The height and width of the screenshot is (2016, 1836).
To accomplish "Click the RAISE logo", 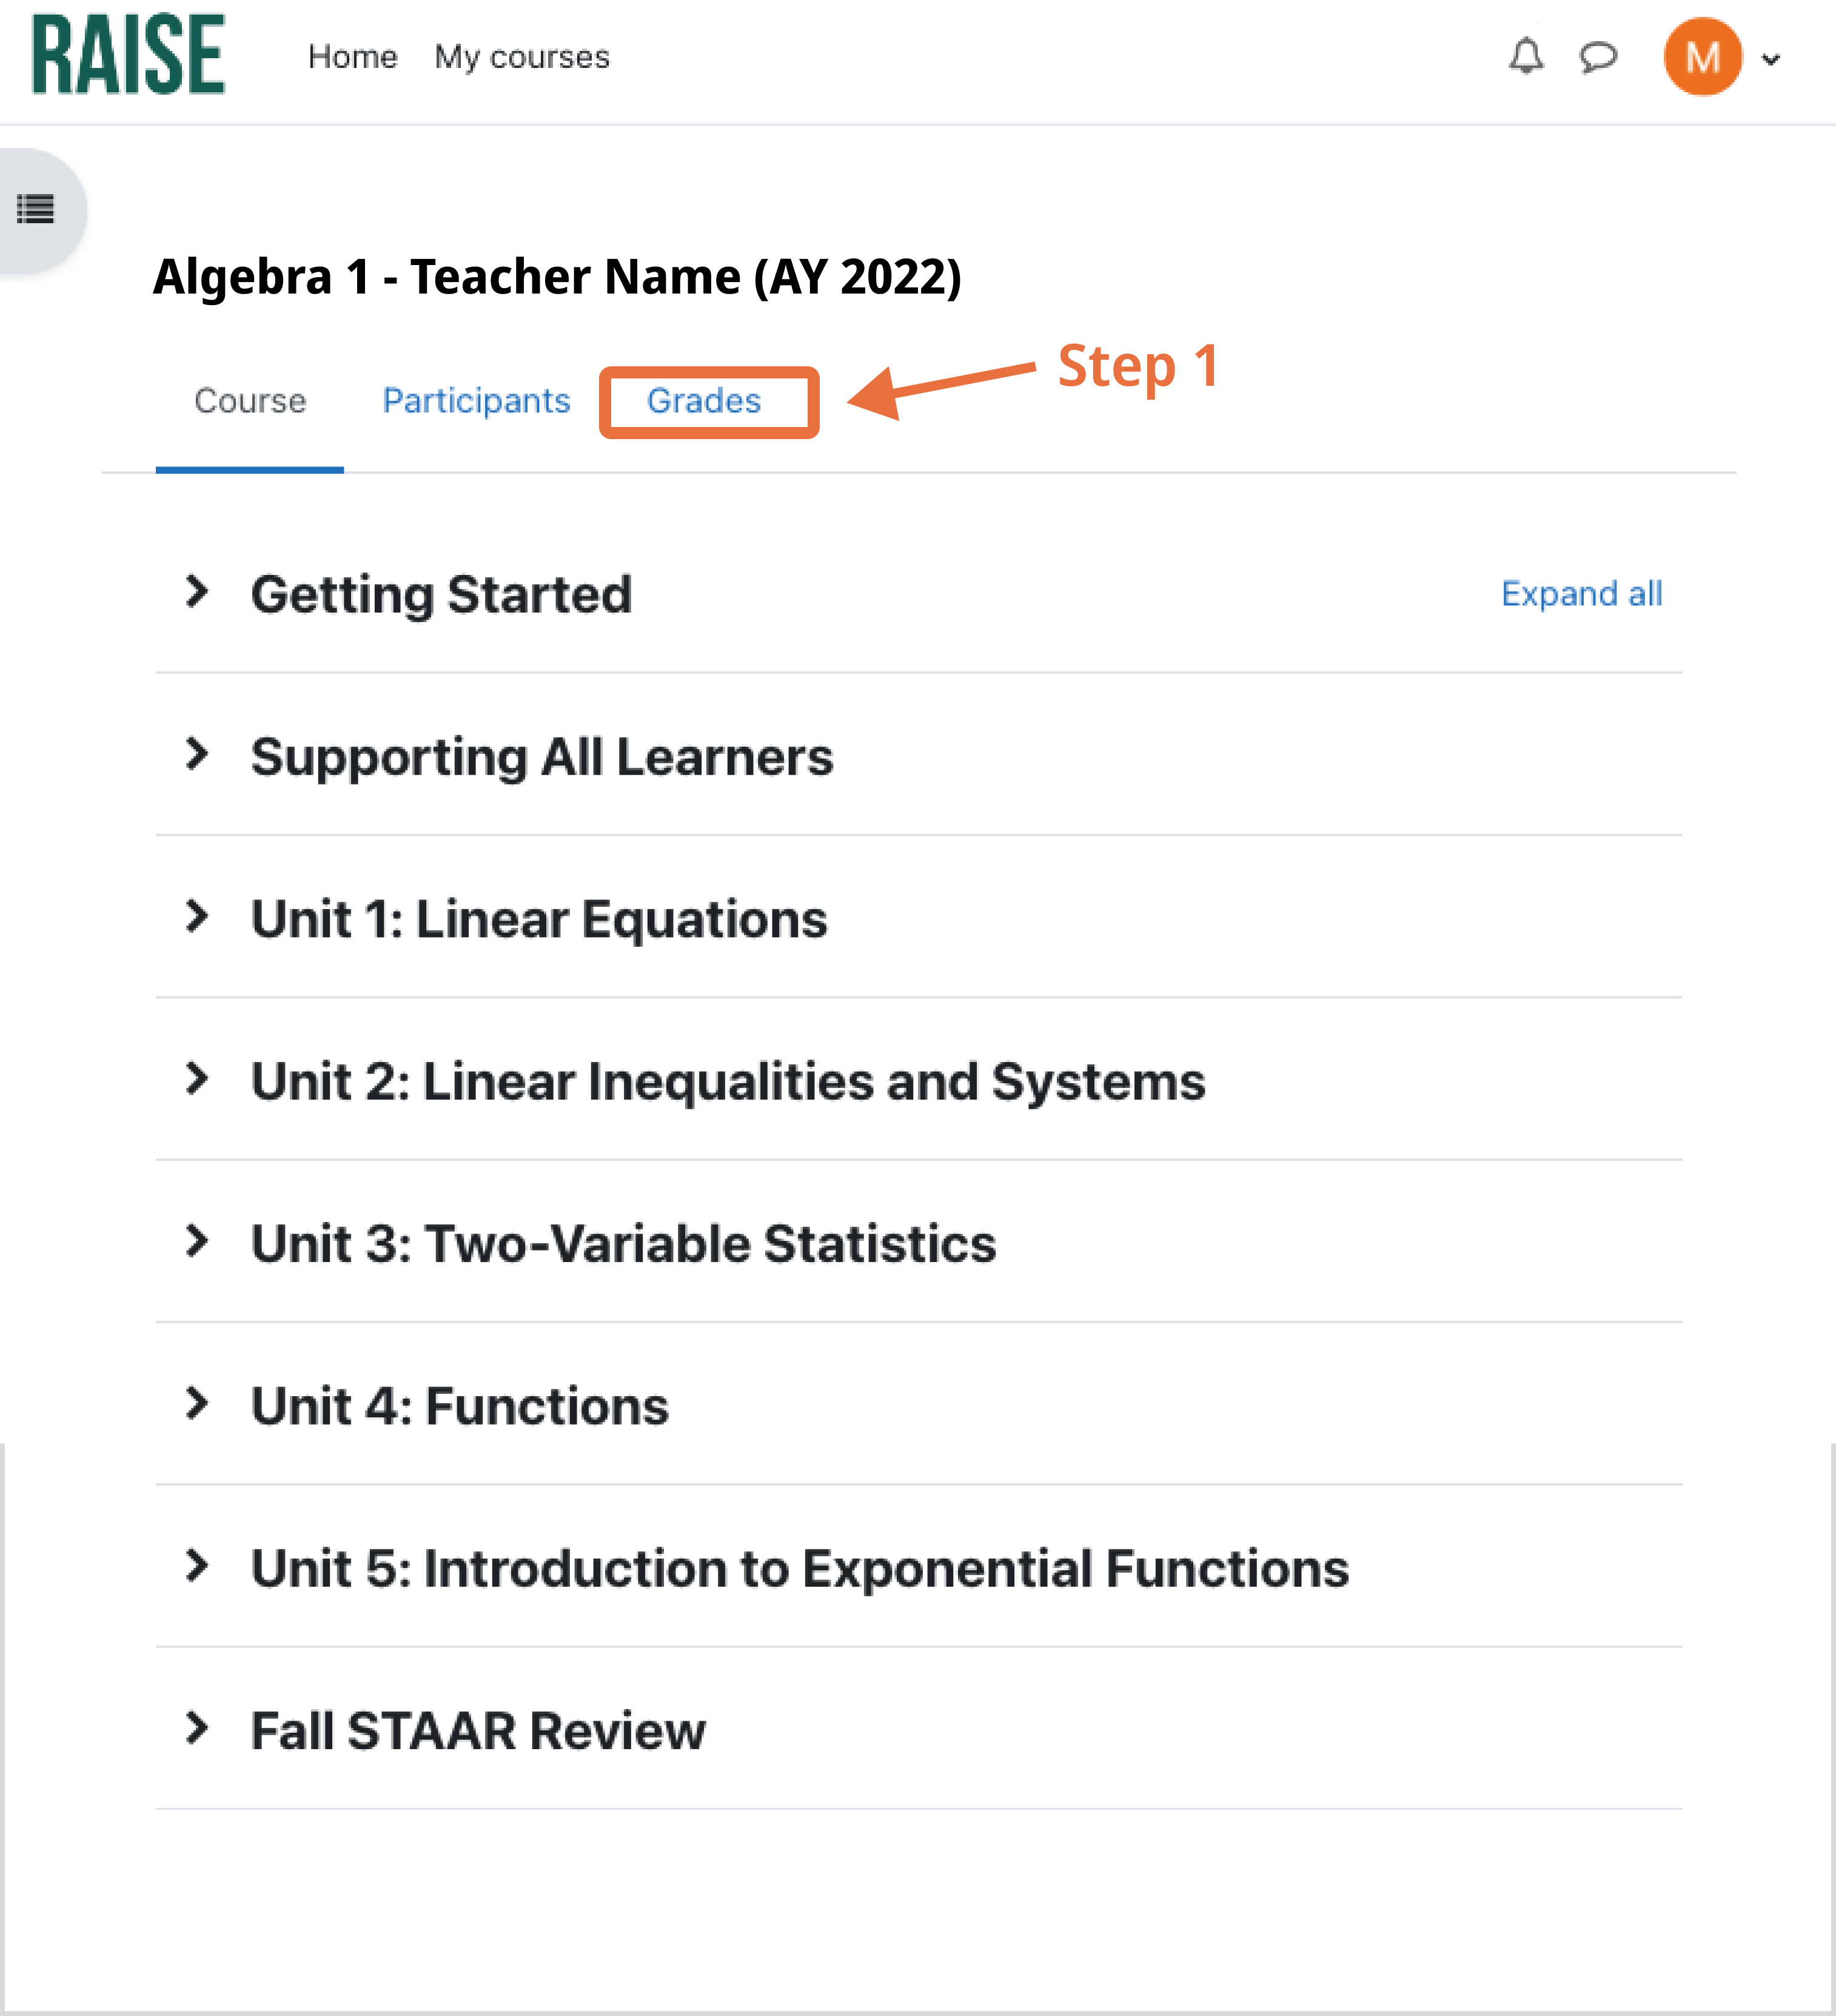I will (128, 55).
